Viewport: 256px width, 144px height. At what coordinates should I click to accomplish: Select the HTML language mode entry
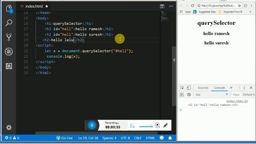[x=150, y=138]
